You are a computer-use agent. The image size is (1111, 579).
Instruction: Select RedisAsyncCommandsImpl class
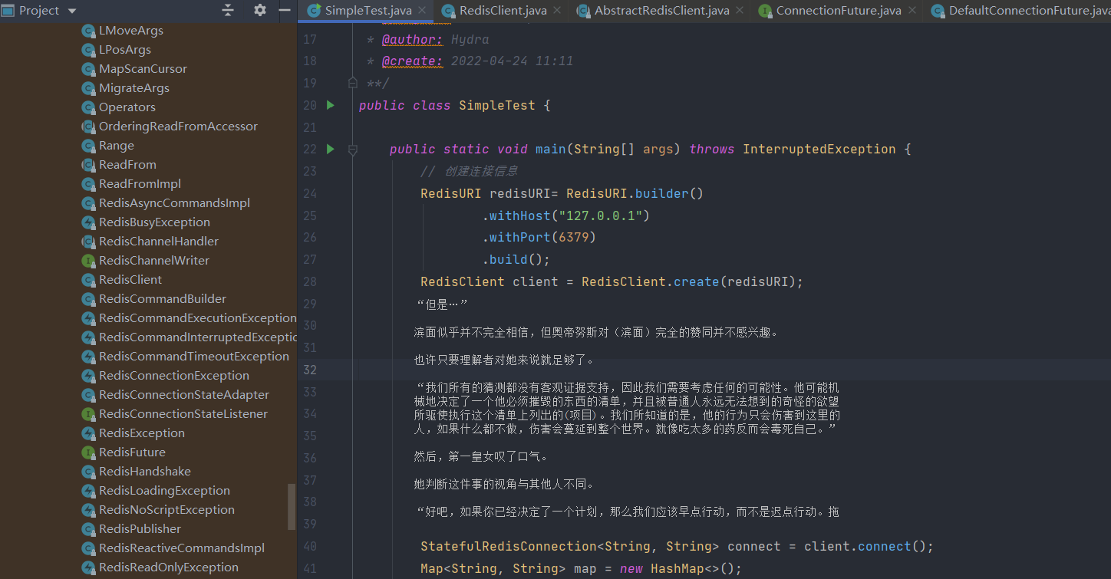click(174, 203)
